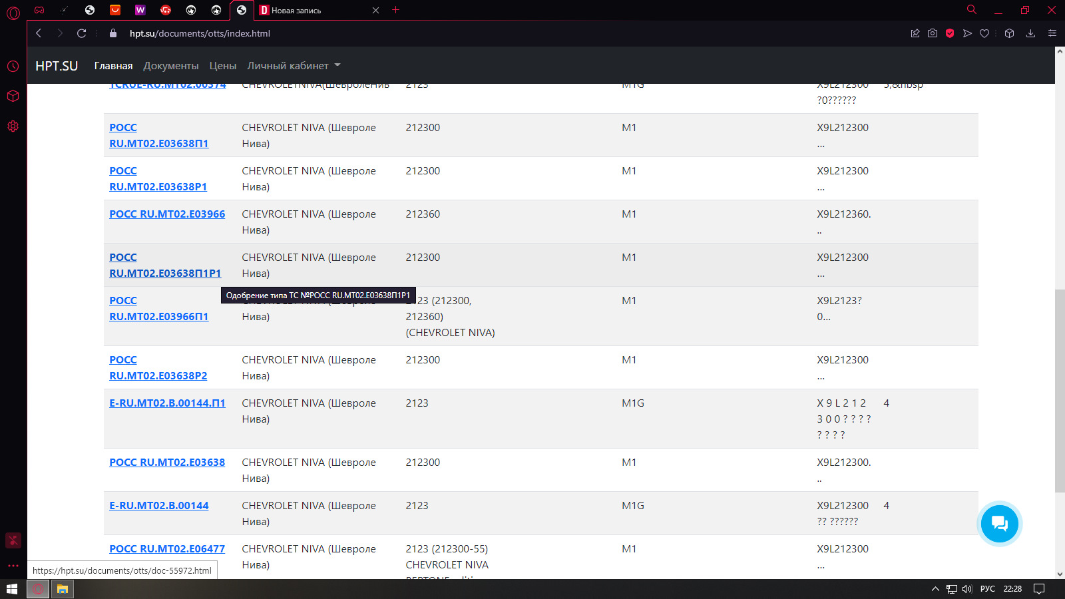
Task: Close the Новая запись tab
Action: 375,10
